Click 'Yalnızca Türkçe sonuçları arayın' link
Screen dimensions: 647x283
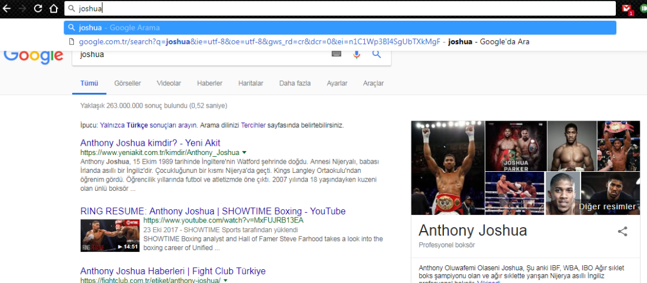(x=149, y=125)
